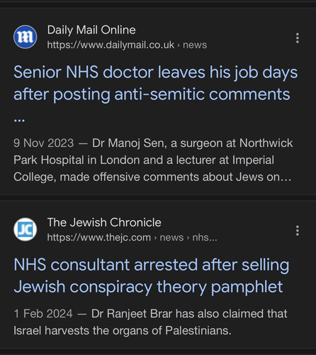Open three-dot menu for Daily Mail result
Image resolution: width=316 pixels, height=355 pixels.
[298, 38]
